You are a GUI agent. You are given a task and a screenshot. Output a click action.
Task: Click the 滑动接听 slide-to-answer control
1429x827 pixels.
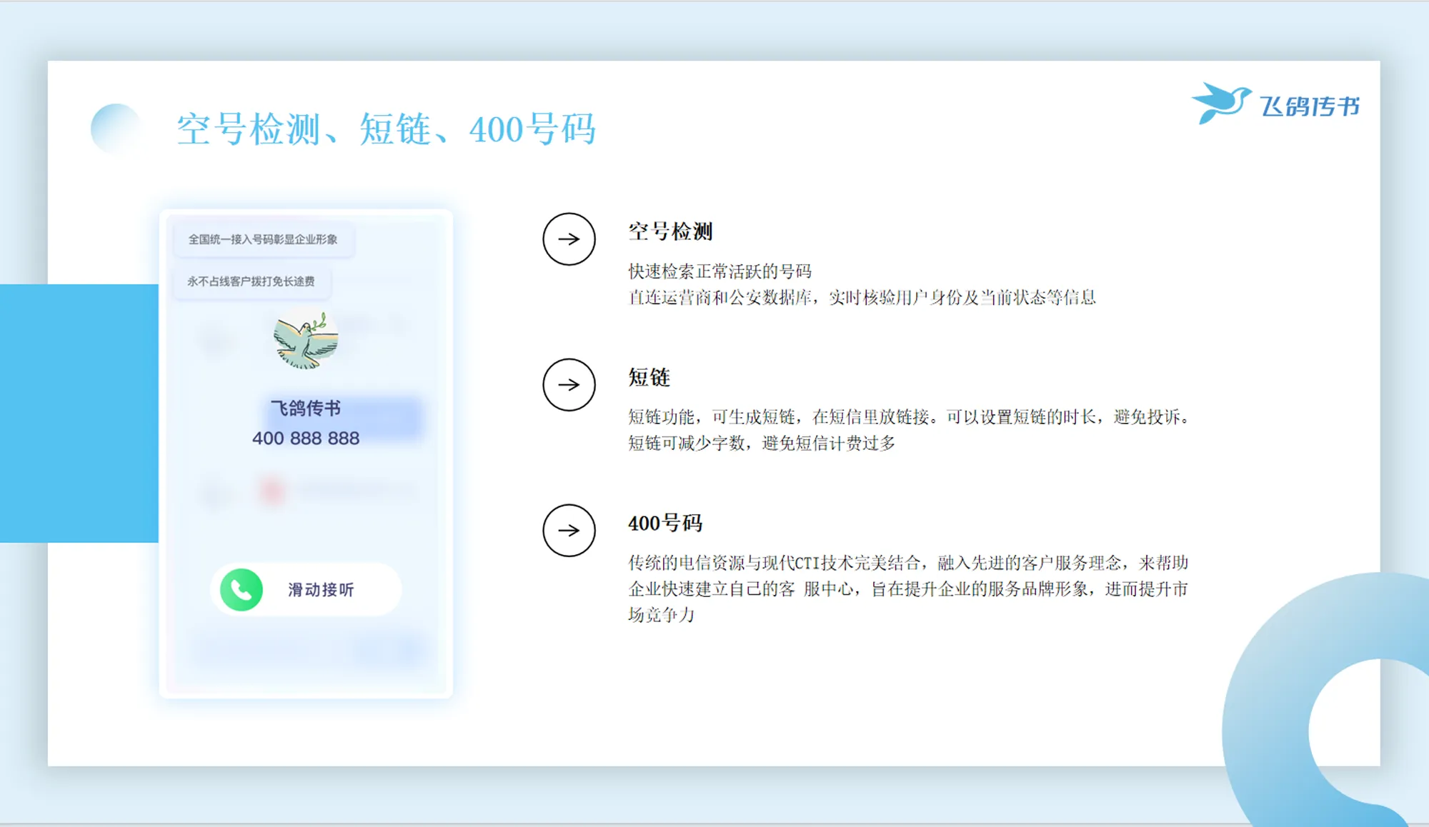[x=321, y=590]
